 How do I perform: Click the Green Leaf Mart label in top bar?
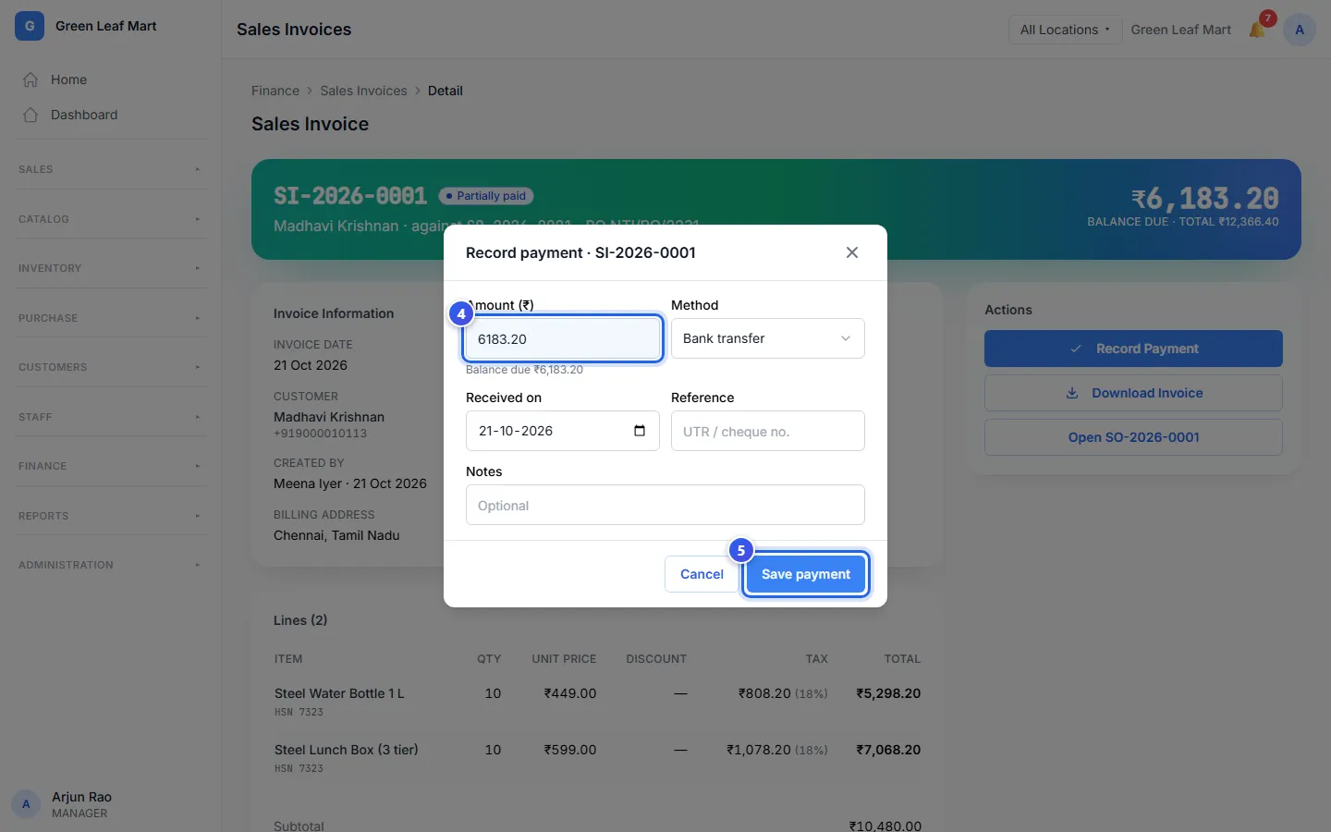(x=1180, y=30)
